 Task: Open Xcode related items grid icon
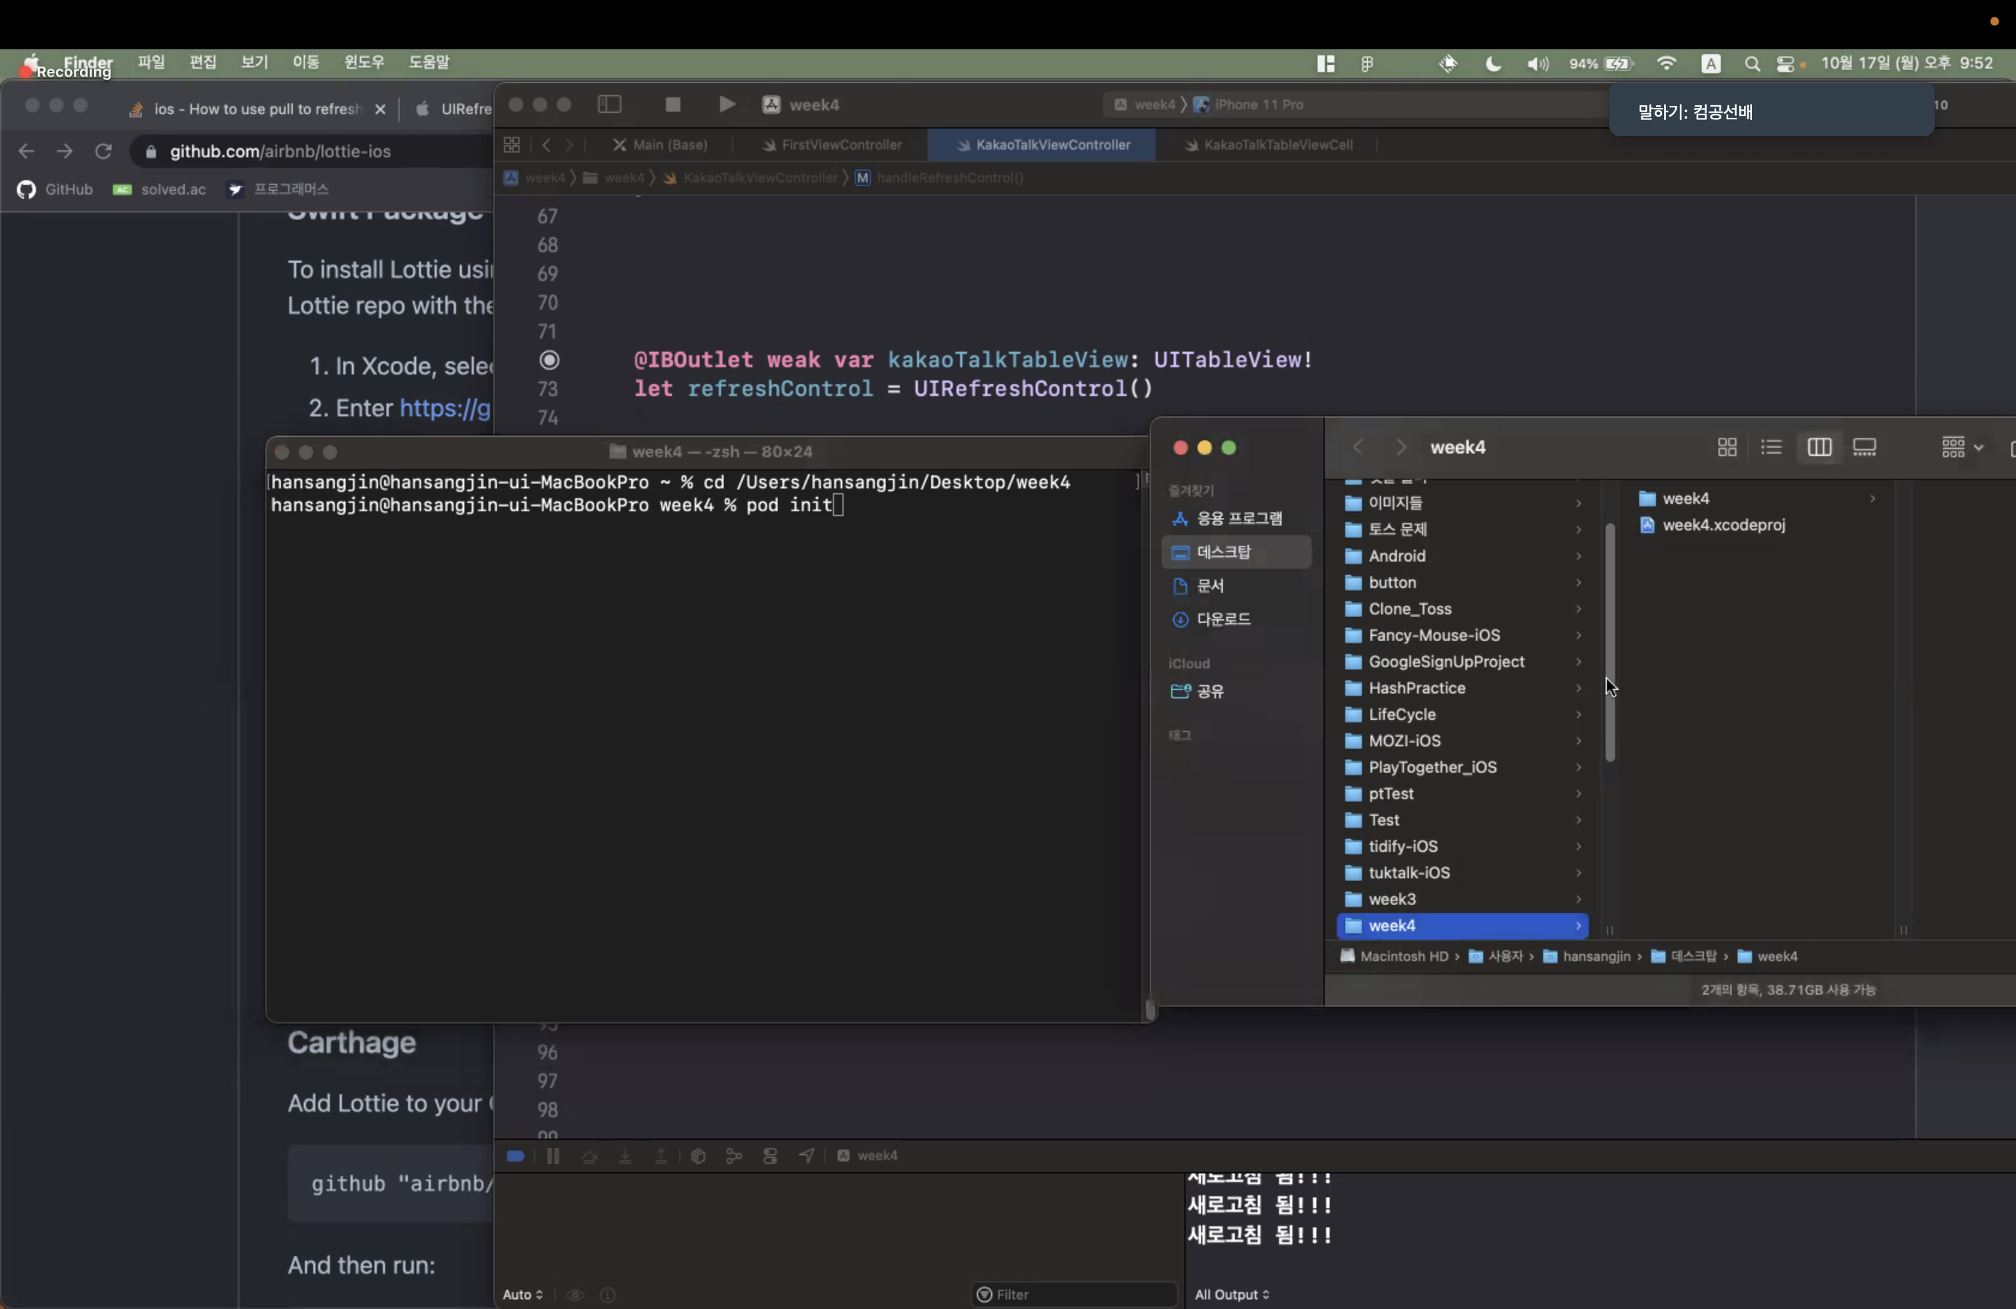[511, 145]
